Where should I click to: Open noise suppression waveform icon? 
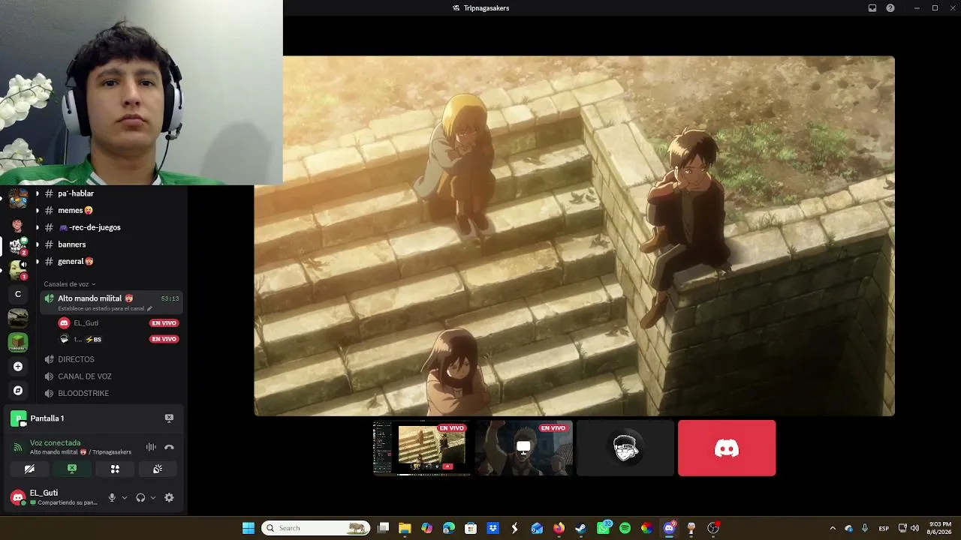(151, 447)
